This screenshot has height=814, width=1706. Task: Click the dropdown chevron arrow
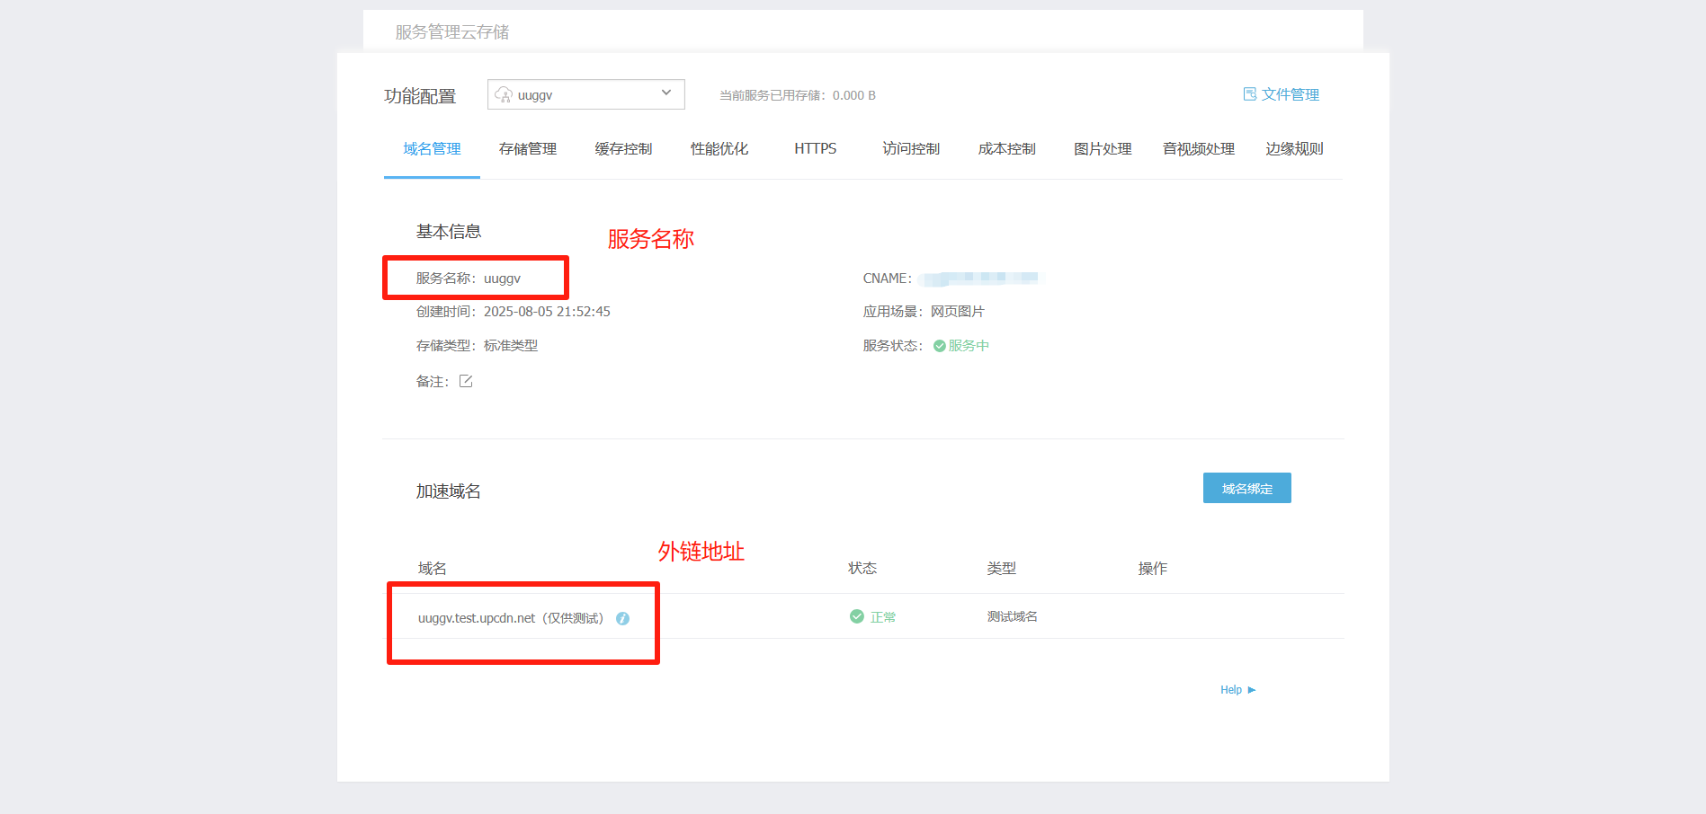(666, 93)
